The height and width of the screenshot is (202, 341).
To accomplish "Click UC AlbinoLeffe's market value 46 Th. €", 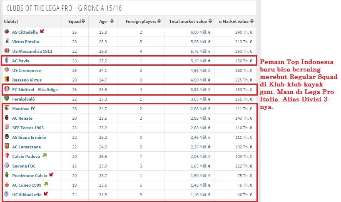I will point(245,195).
